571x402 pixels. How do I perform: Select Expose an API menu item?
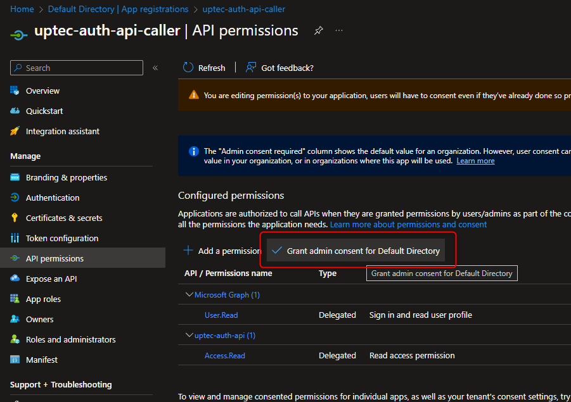tap(51, 279)
